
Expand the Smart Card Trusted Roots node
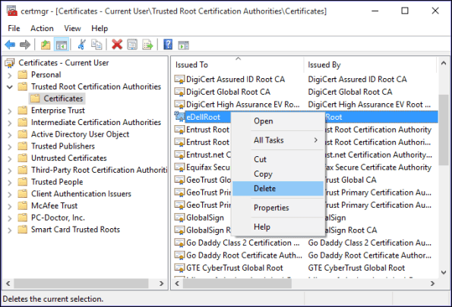(x=10, y=230)
